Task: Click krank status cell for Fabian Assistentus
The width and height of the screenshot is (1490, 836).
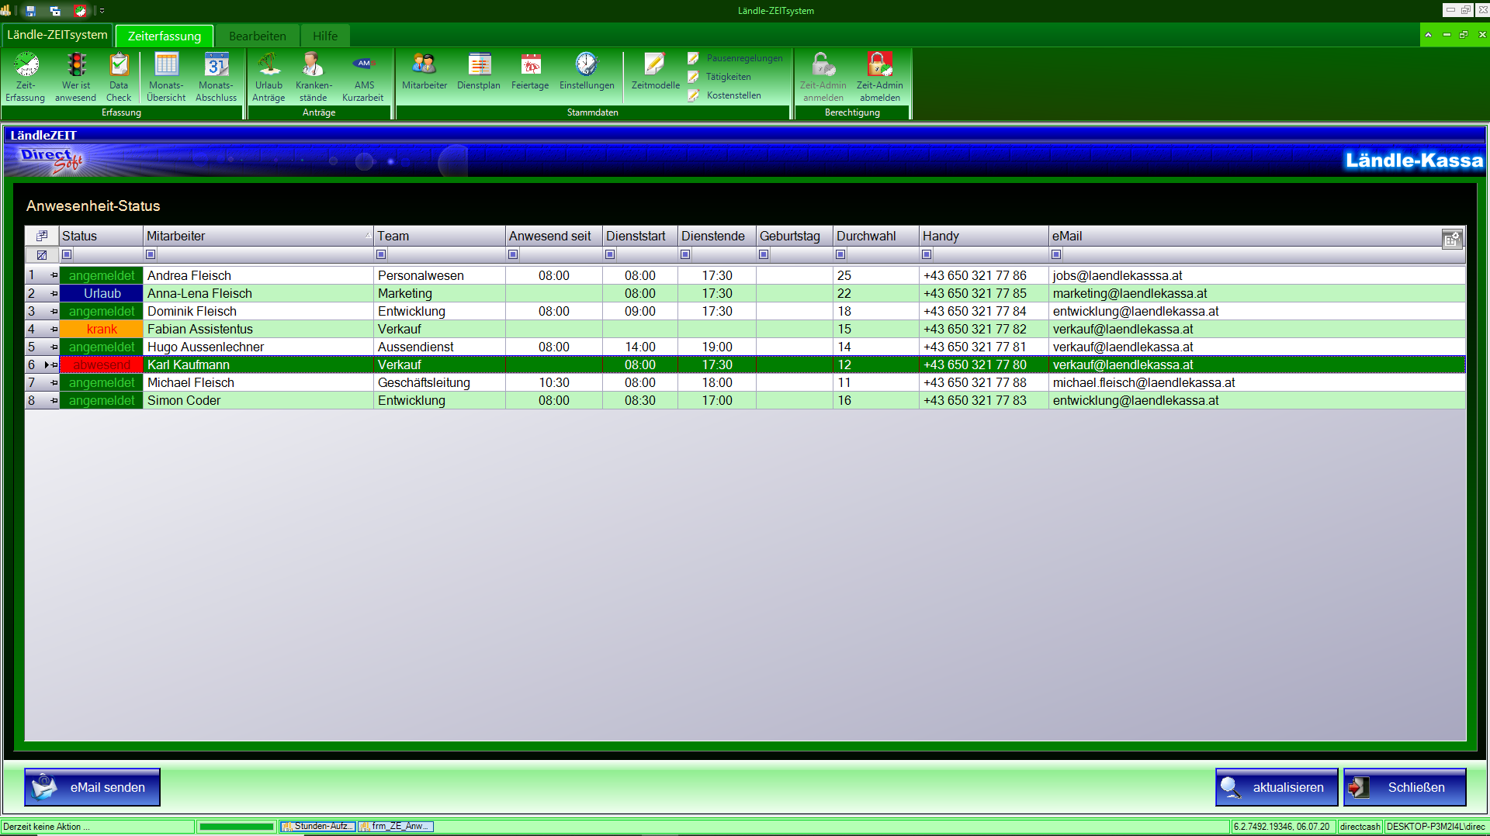Action: pyautogui.click(x=102, y=329)
